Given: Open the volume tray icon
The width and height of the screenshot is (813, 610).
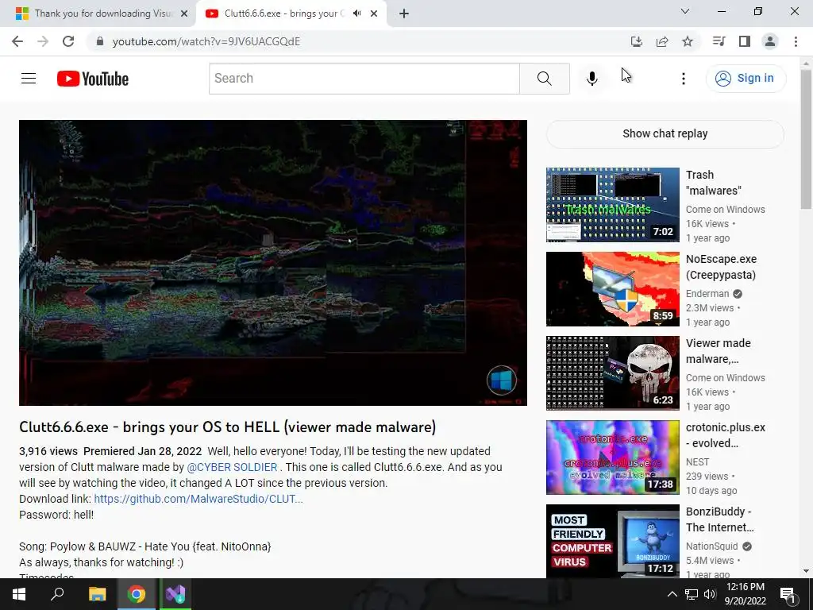Looking at the screenshot, I should tap(710, 594).
